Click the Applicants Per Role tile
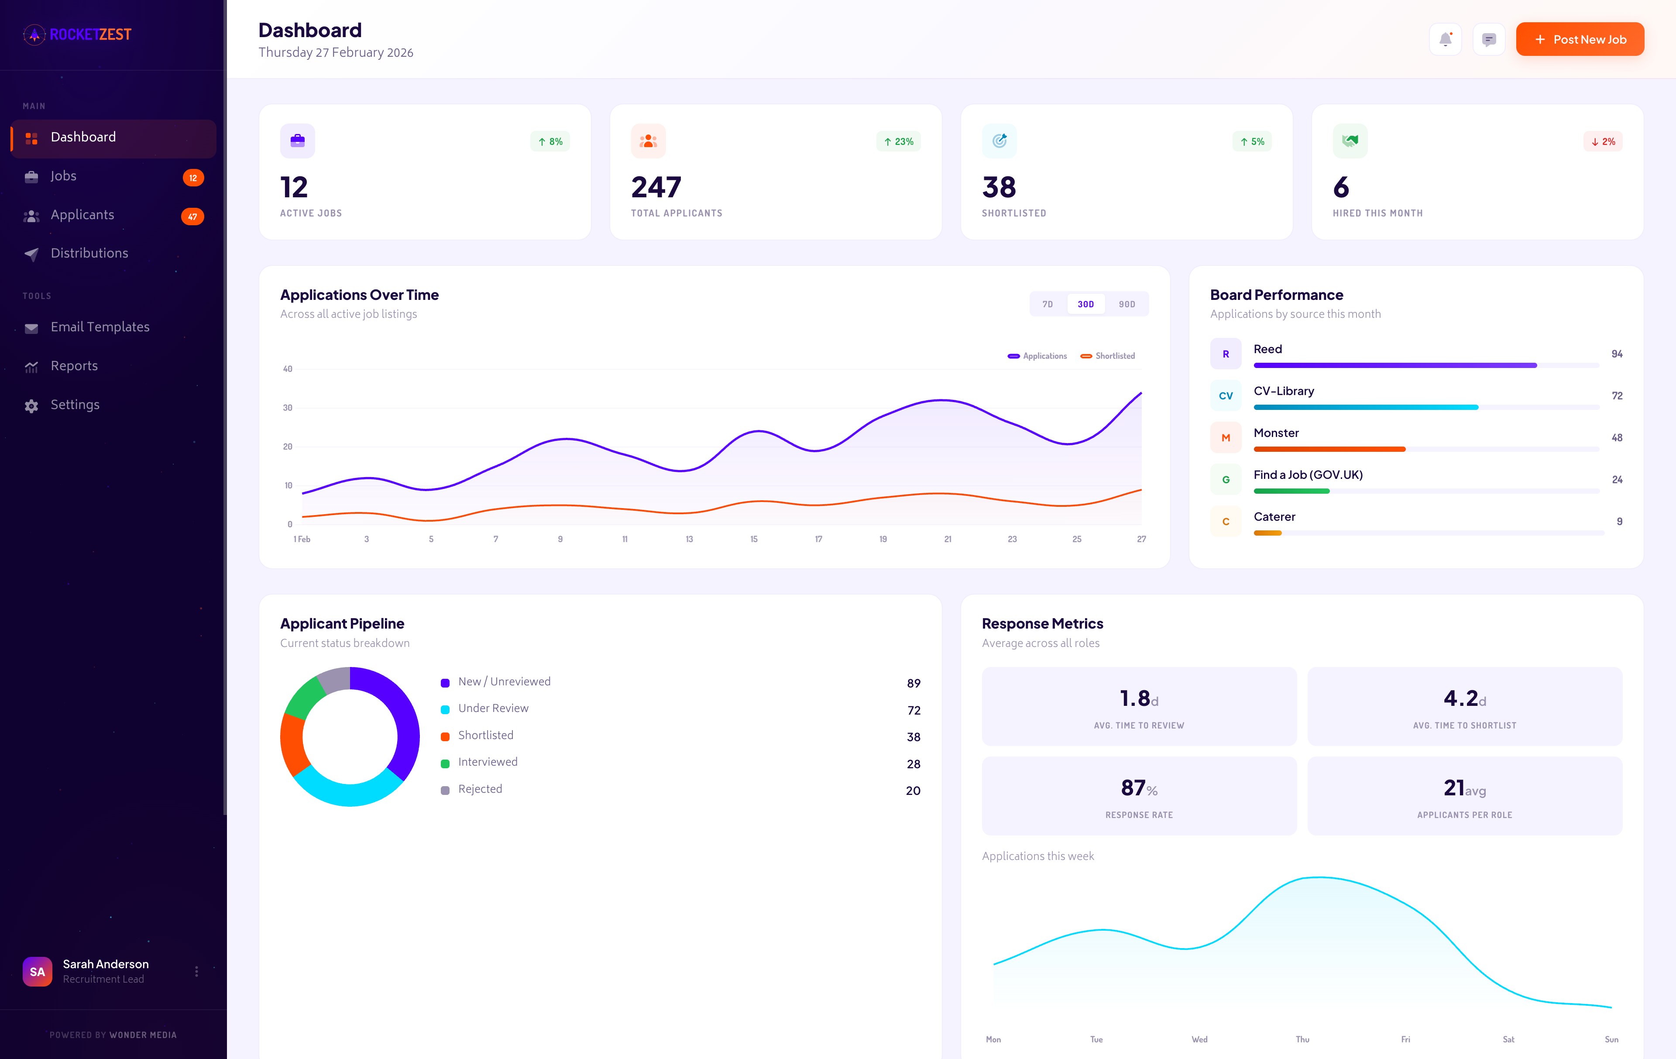 (x=1464, y=796)
